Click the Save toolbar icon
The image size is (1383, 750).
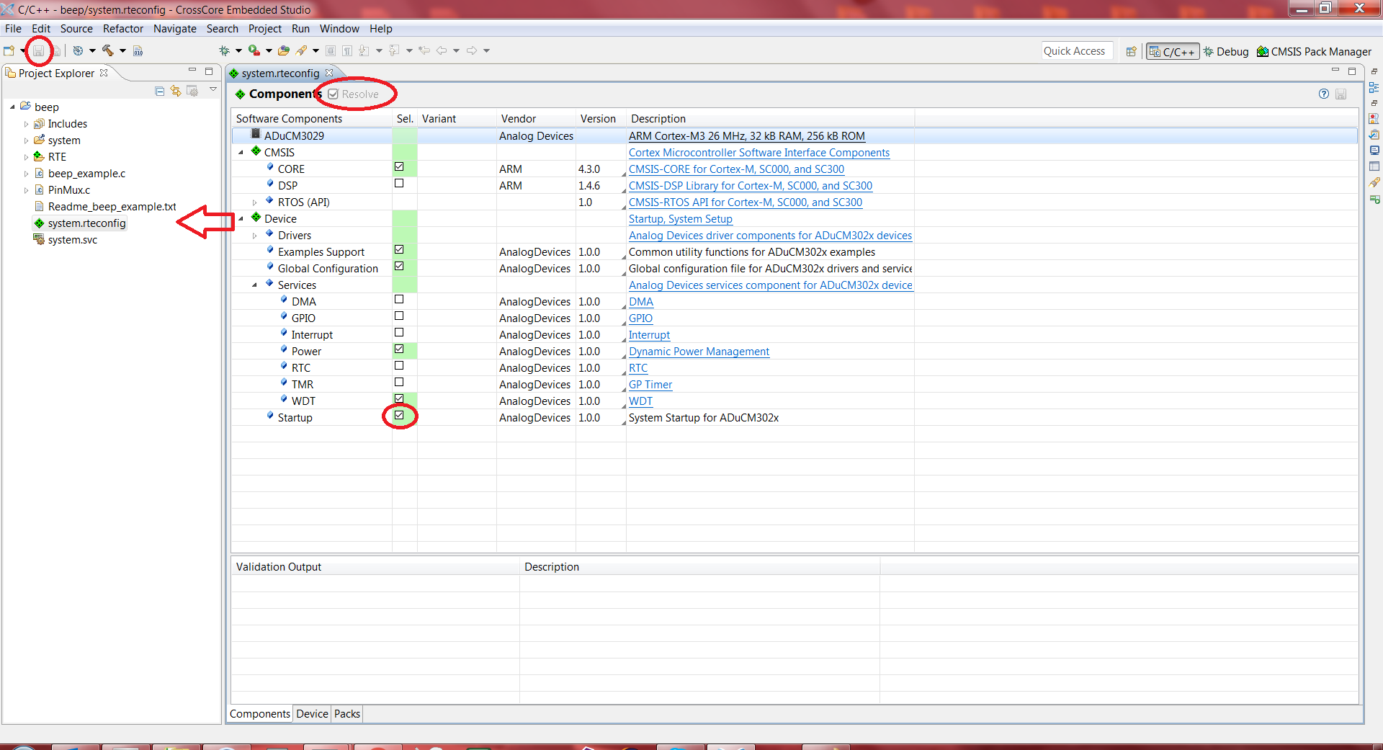39,50
